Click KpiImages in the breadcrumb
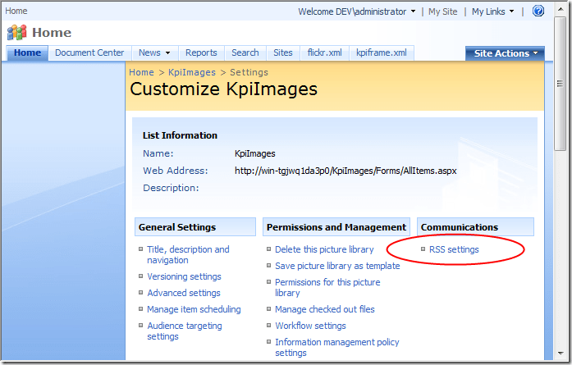Screen dimensions: 572x365 tap(194, 72)
